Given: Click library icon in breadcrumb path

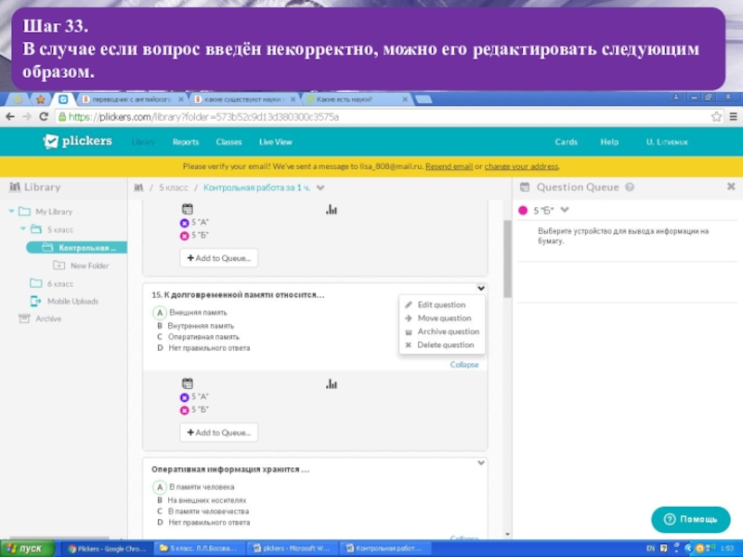Looking at the screenshot, I should pos(138,188).
